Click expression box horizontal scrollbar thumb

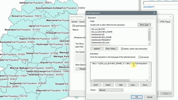(x=111, y=80)
